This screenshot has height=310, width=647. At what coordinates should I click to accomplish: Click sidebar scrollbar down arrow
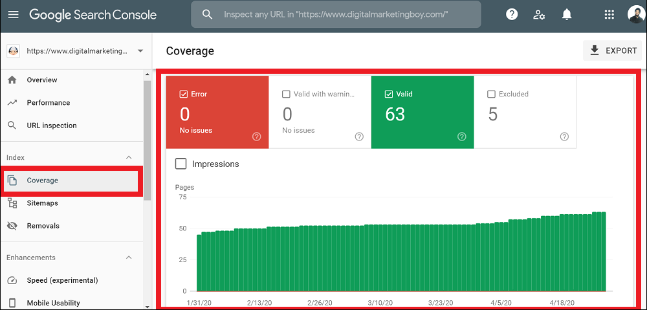tap(148, 307)
